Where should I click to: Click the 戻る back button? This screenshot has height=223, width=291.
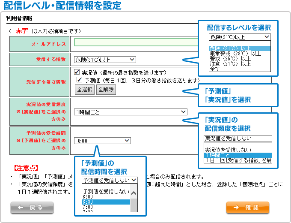(x=32, y=208)
